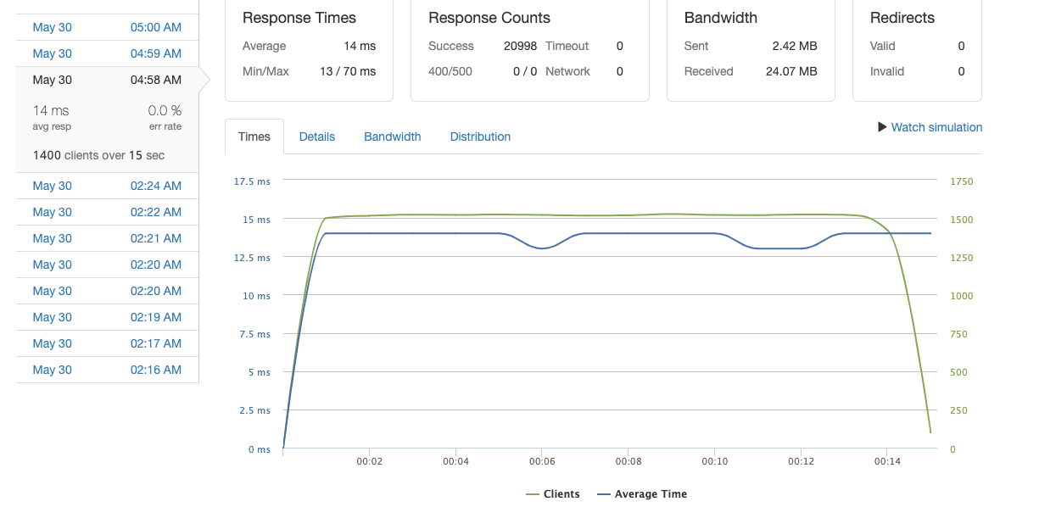
Task: Open the May 30 02:16 AM test run
Action: tap(107, 370)
